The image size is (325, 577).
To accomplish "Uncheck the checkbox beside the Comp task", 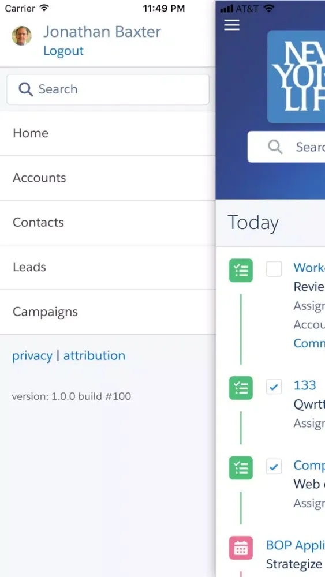I will 274,466.
